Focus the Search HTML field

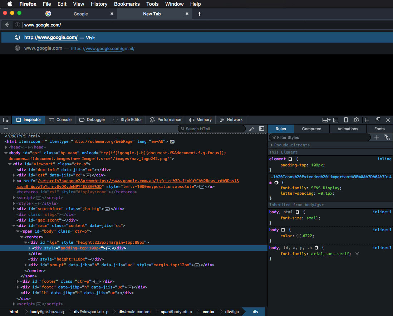click(212, 129)
